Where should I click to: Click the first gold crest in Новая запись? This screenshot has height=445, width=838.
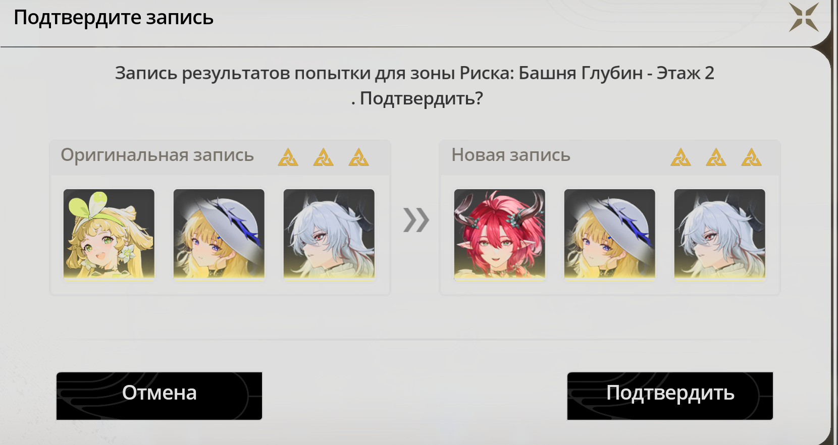[x=681, y=157]
